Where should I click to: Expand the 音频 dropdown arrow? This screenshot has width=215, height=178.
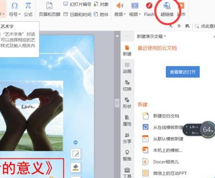pyautogui.click(x=125, y=14)
